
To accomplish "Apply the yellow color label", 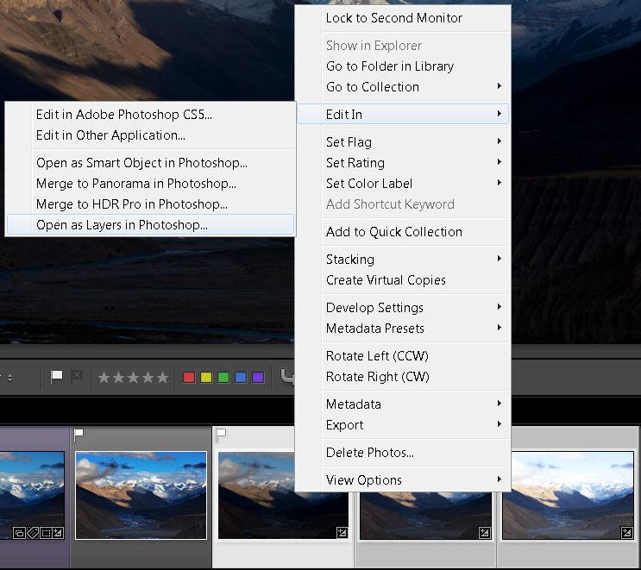I will [x=206, y=378].
